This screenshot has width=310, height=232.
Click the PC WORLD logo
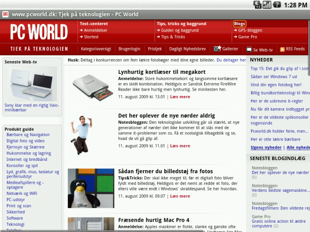[x=39, y=31]
